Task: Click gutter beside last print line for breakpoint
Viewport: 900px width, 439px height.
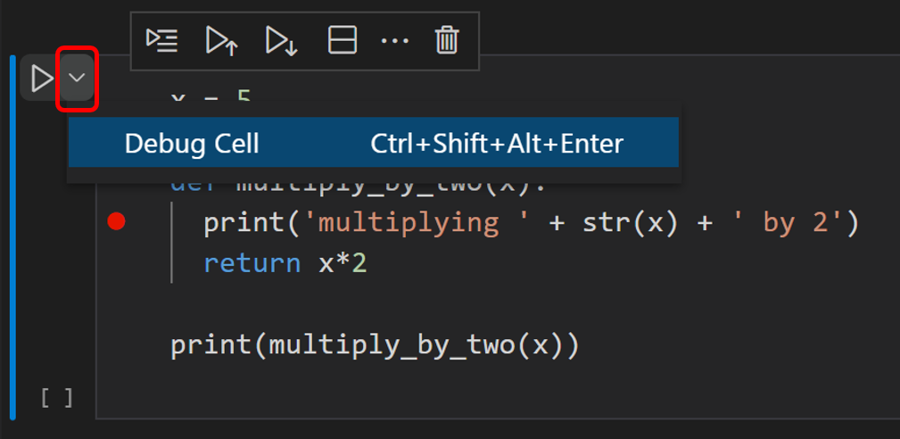Action: click(x=117, y=346)
